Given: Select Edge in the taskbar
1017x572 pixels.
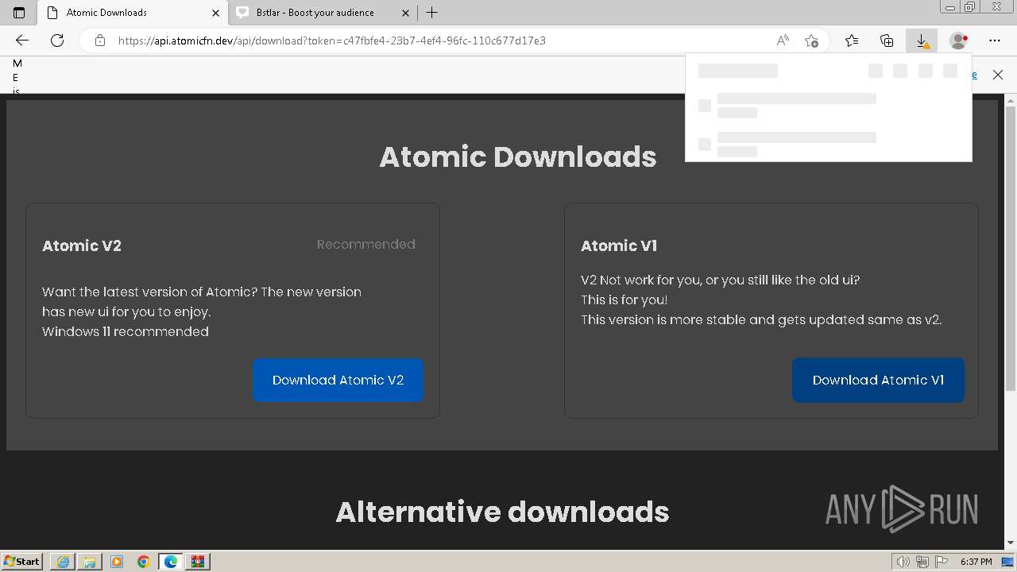Looking at the screenshot, I should (171, 562).
